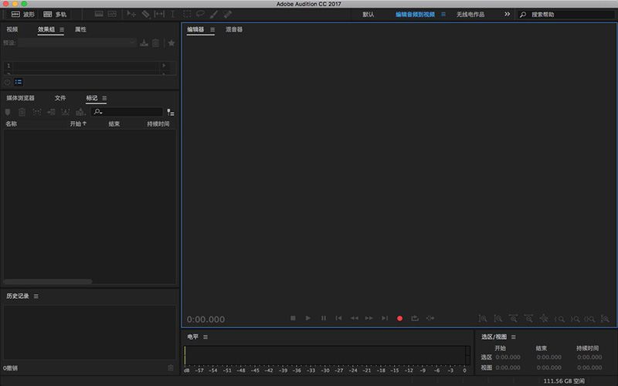Switch to 波形 waveform view
The height and width of the screenshot is (386, 618).
(22, 14)
